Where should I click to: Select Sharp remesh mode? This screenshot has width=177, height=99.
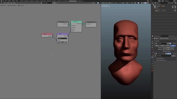coord(168,46)
